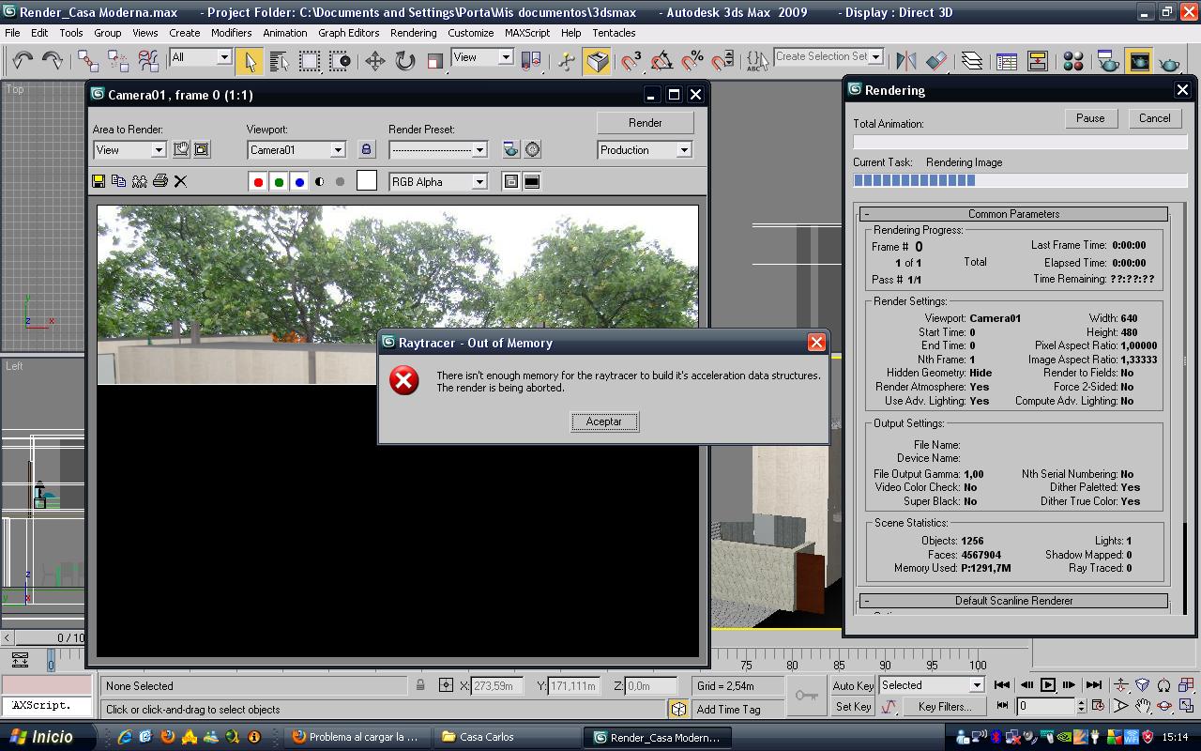Open the Viewport Camera01 dropdown

pyautogui.click(x=296, y=150)
